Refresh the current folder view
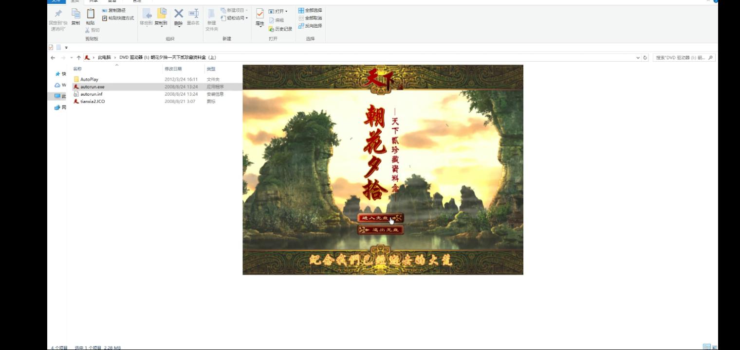Viewport: 740px width, 350px height. 646,57
